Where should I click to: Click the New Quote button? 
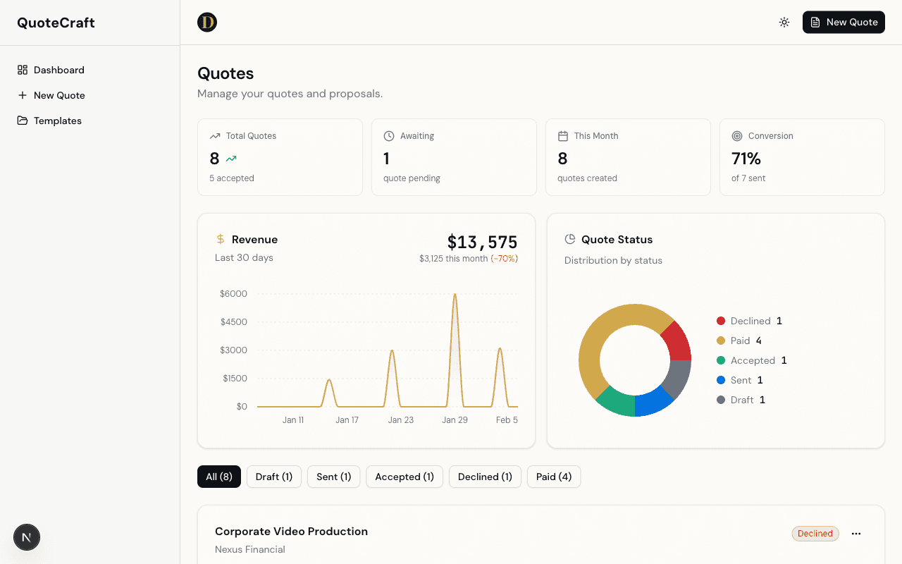click(x=844, y=22)
